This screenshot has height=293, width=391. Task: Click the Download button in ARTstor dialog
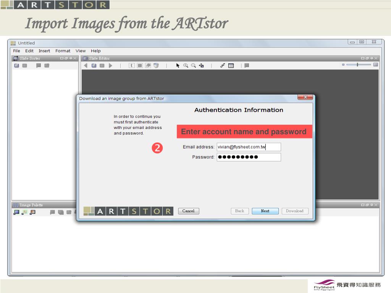point(295,211)
